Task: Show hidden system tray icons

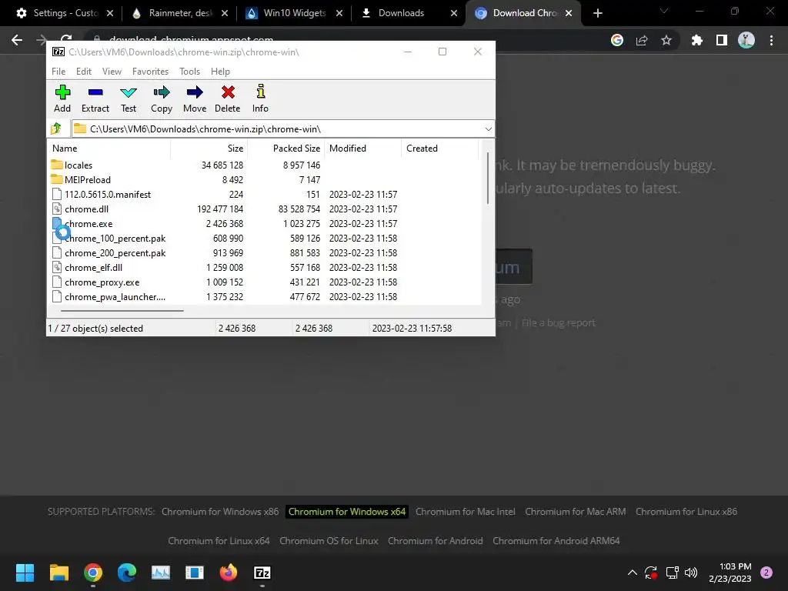Action: pyautogui.click(x=633, y=573)
